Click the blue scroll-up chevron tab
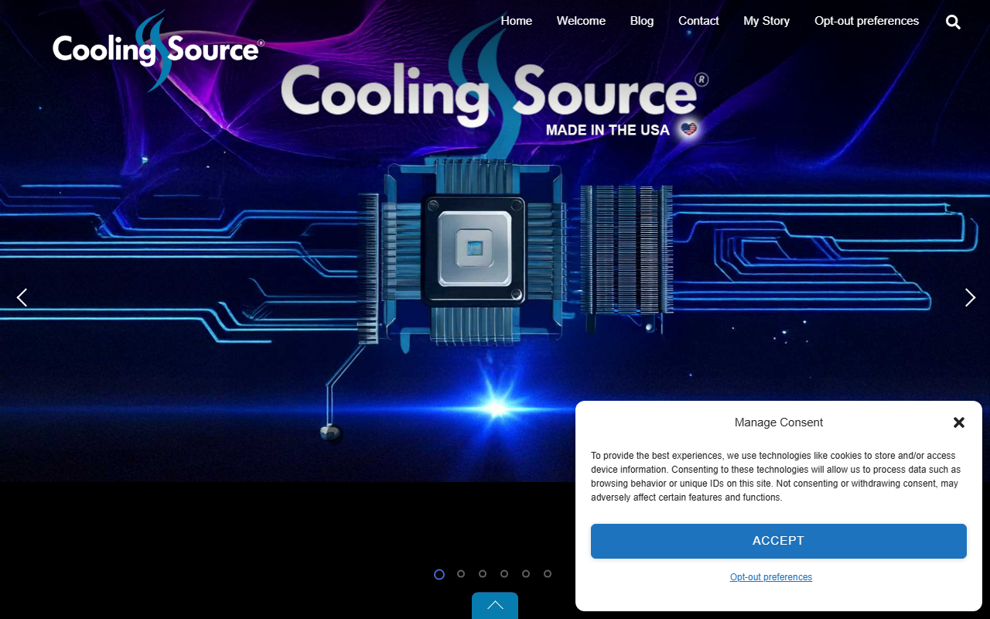 coord(495,606)
